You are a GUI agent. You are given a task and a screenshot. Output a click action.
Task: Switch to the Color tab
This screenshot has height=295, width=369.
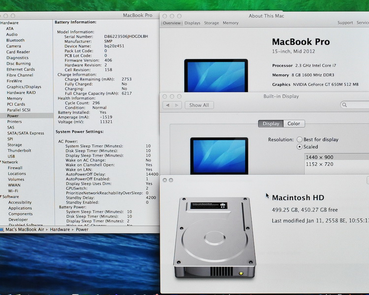(294, 124)
